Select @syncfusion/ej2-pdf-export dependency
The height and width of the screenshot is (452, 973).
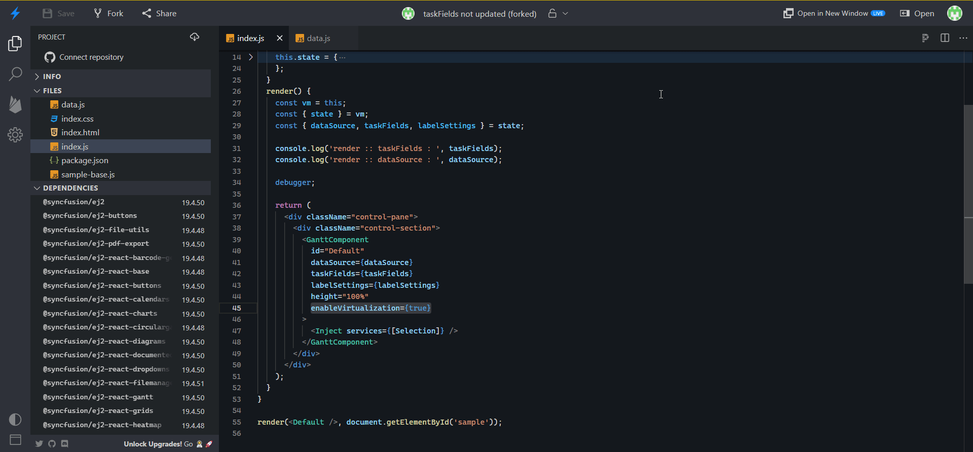(121, 244)
